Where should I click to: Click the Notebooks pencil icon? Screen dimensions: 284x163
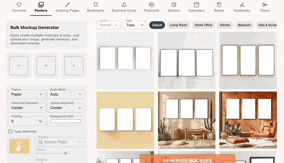click(x=242, y=5)
